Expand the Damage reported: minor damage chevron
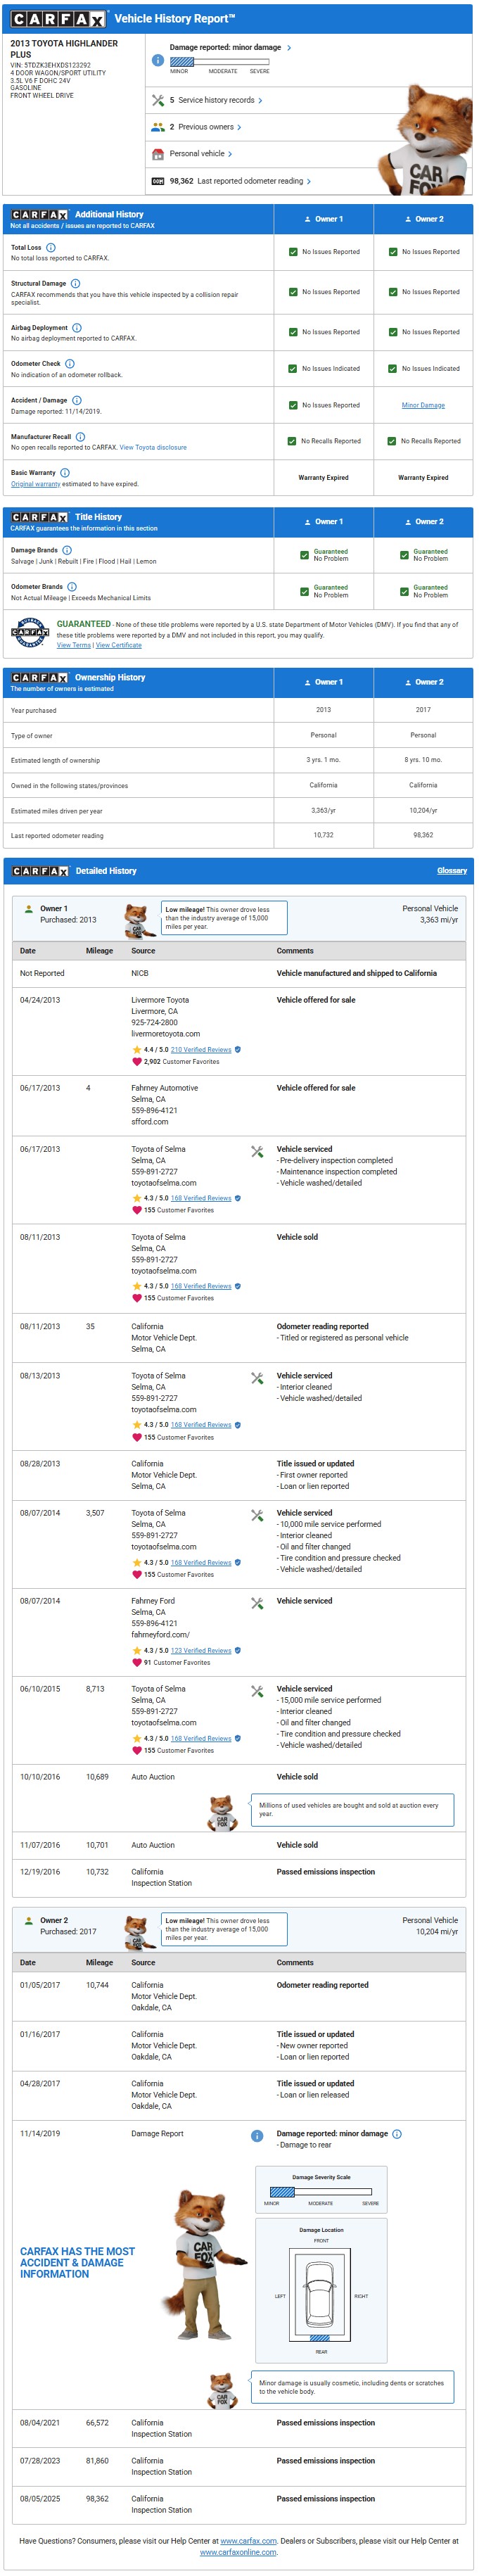 [x=289, y=47]
